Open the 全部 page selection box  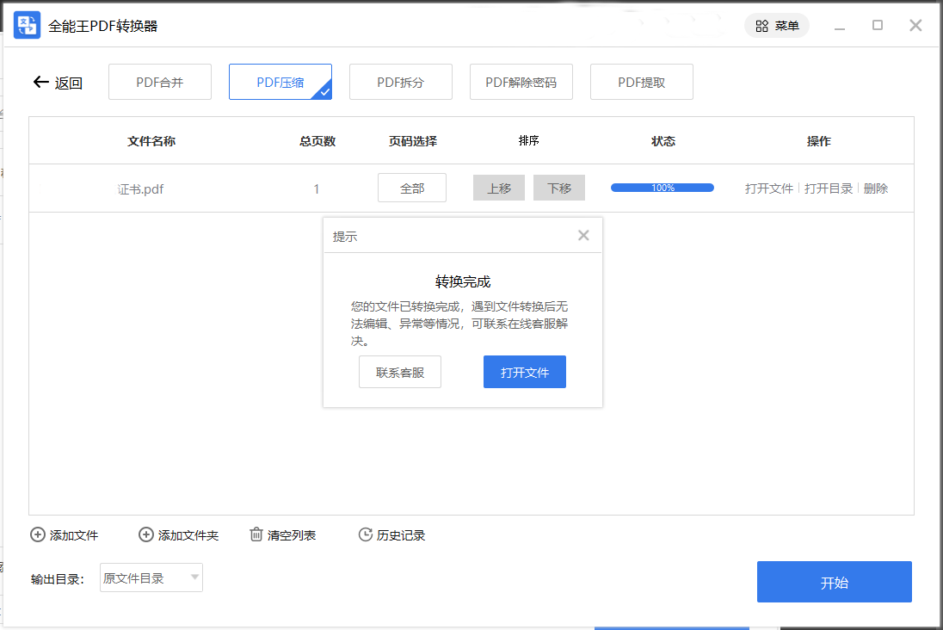coord(412,188)
